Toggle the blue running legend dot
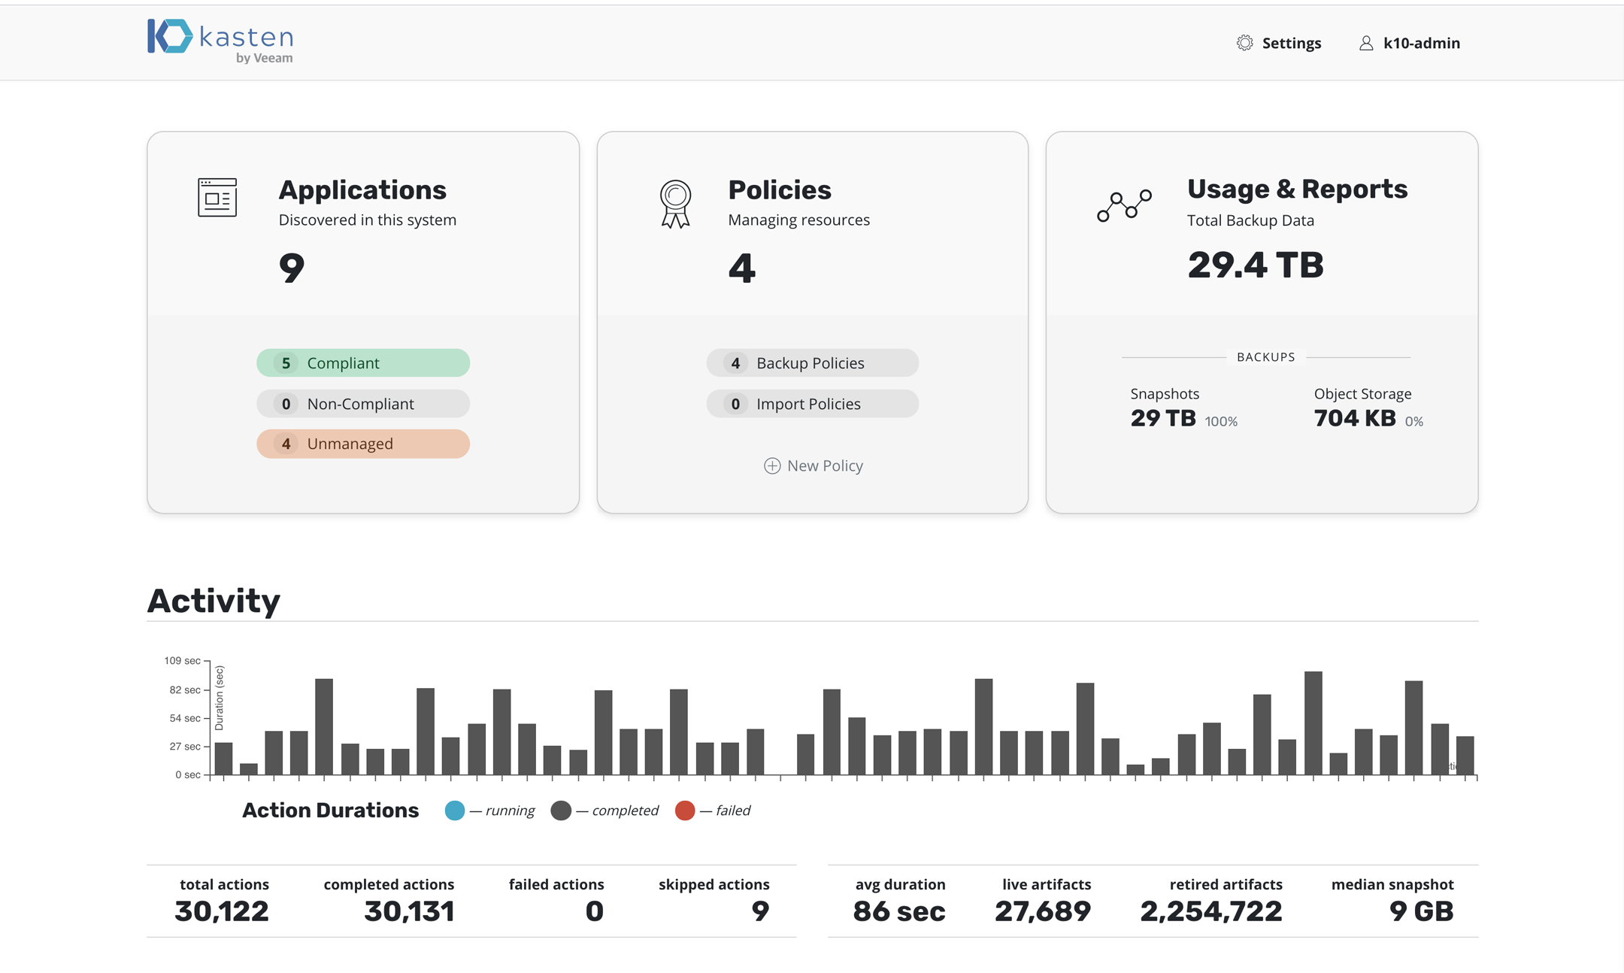The height and width of the screenshot is (973, 1624). [455, 811]
